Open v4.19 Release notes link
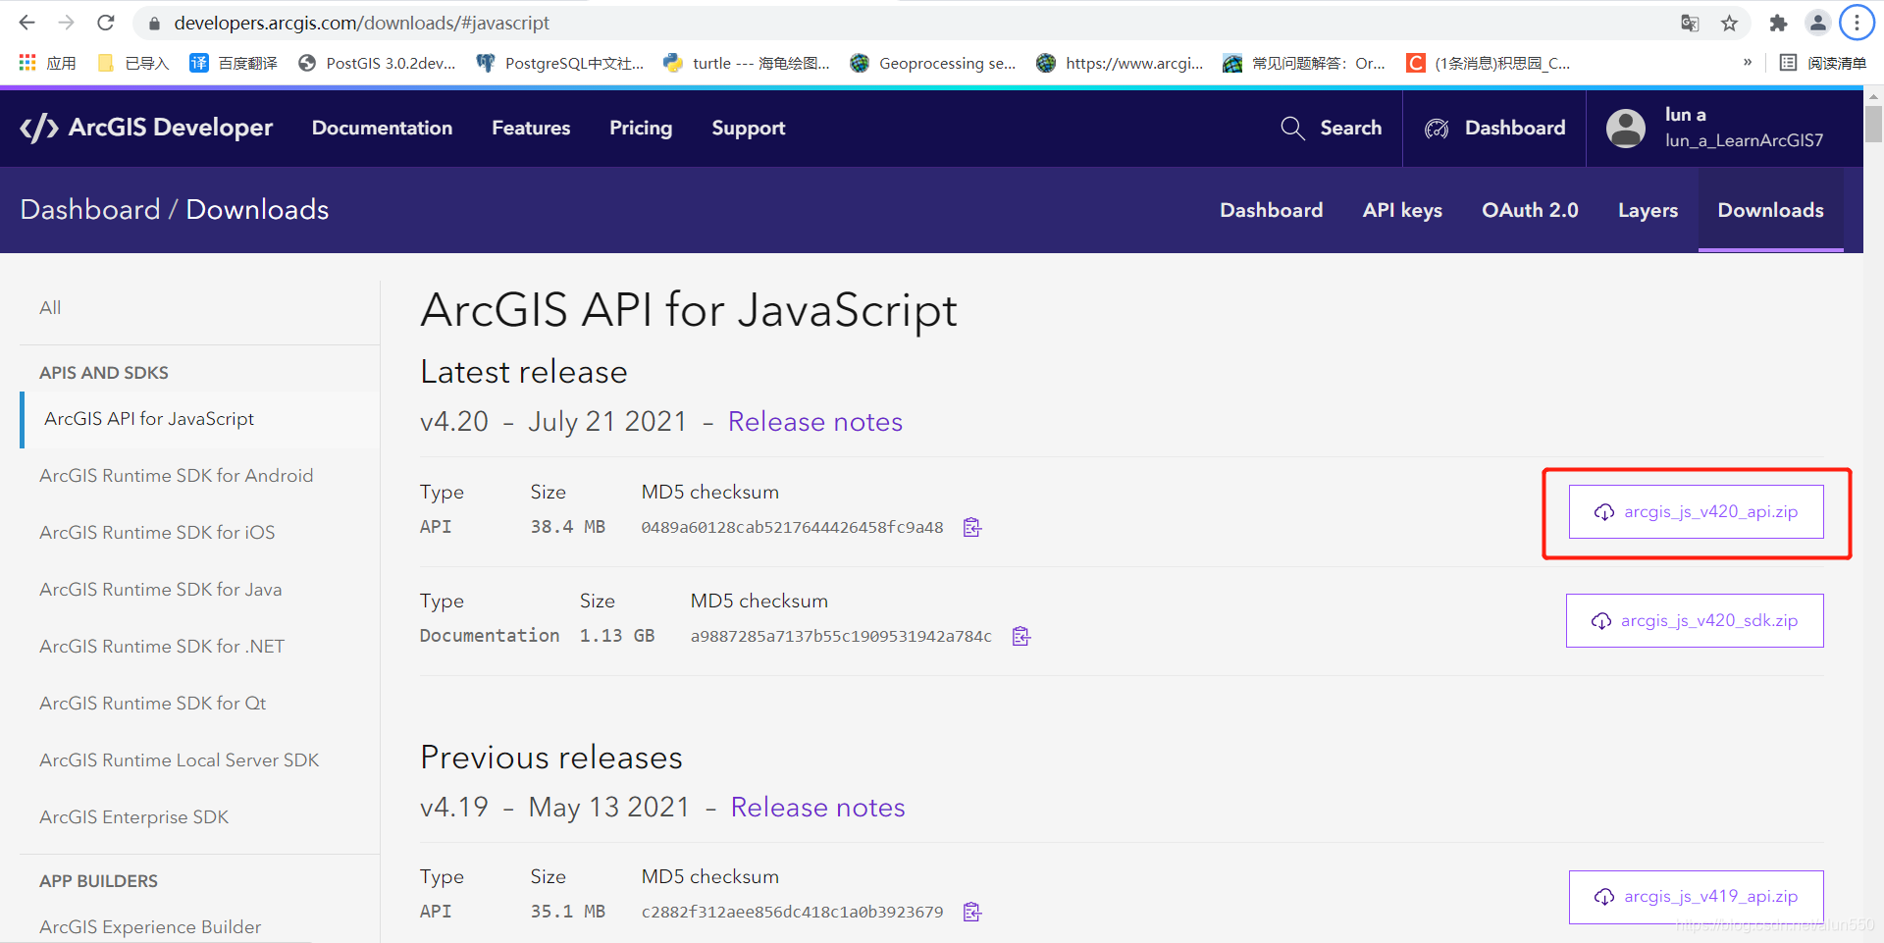Screen dimensions: 1884x943 (x=817, y=808)
